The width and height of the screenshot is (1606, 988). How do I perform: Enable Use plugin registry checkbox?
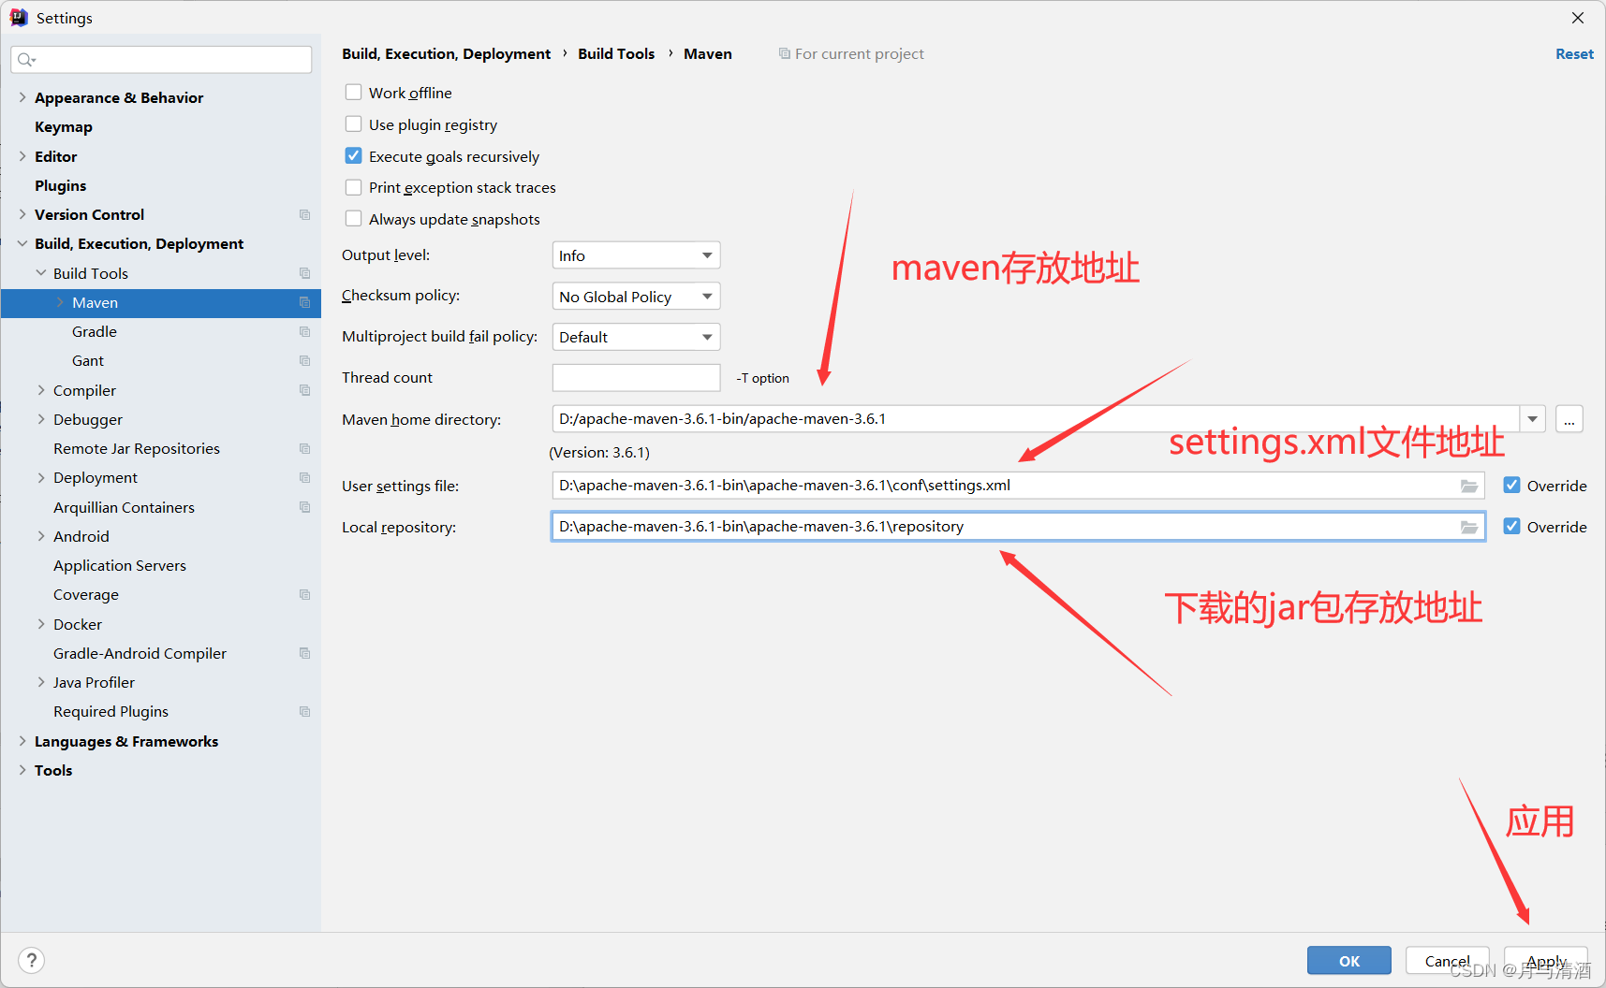[353, 123]
